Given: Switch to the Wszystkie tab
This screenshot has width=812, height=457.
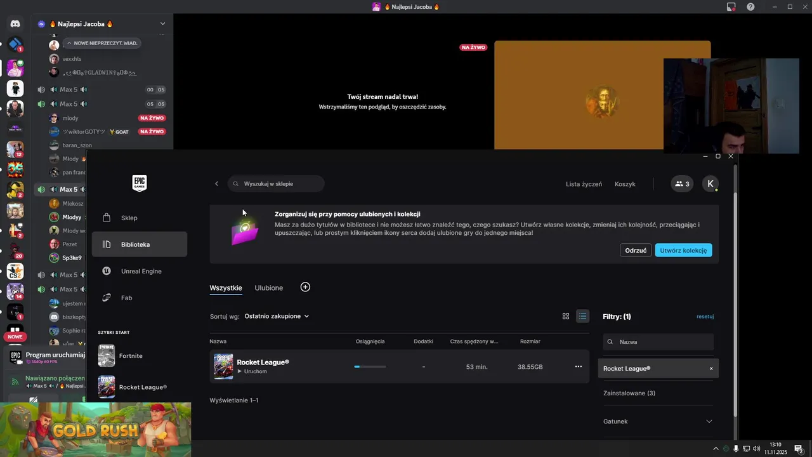Looking at the screenshot, I should 226,288.
